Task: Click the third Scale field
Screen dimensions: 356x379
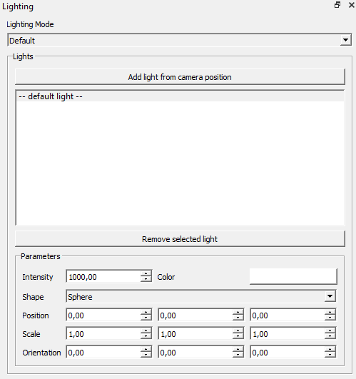Action: [288, 333]
